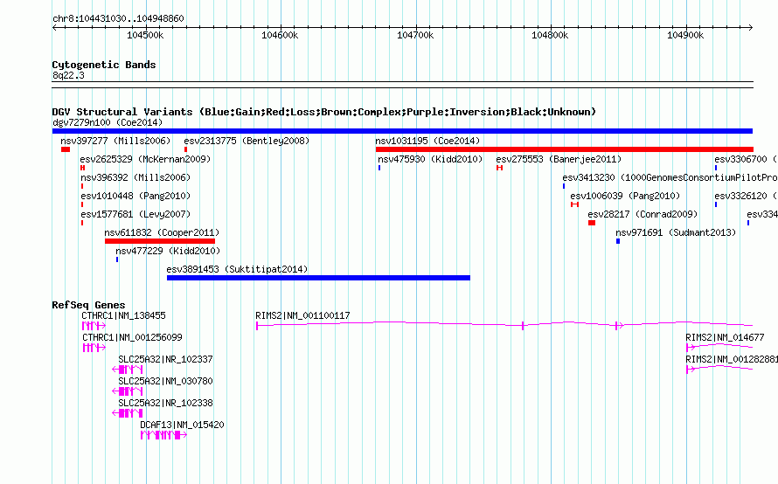Click the Cytogenetic Bands track title

pyautogui.click(x=104, y=65)
